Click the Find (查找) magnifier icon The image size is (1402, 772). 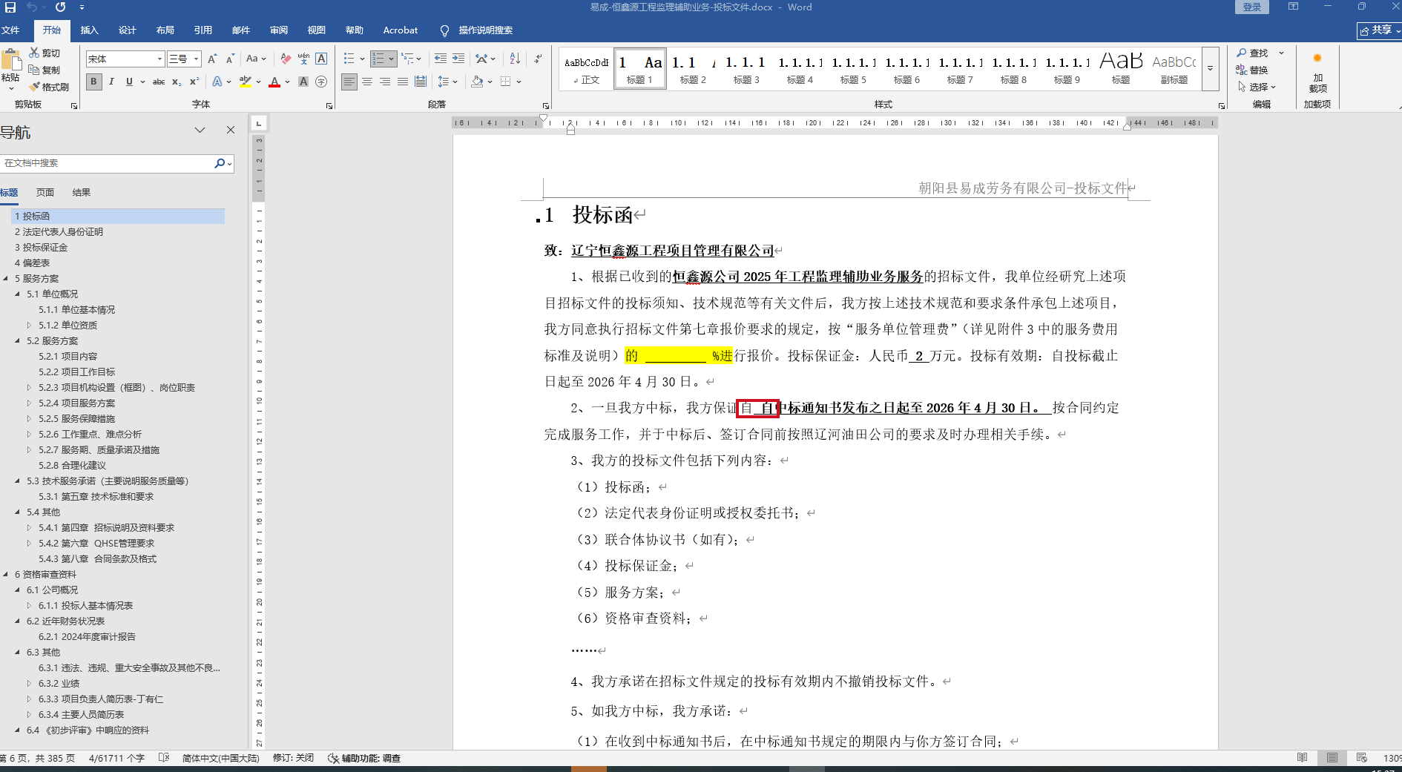(x=1242, y=53)
